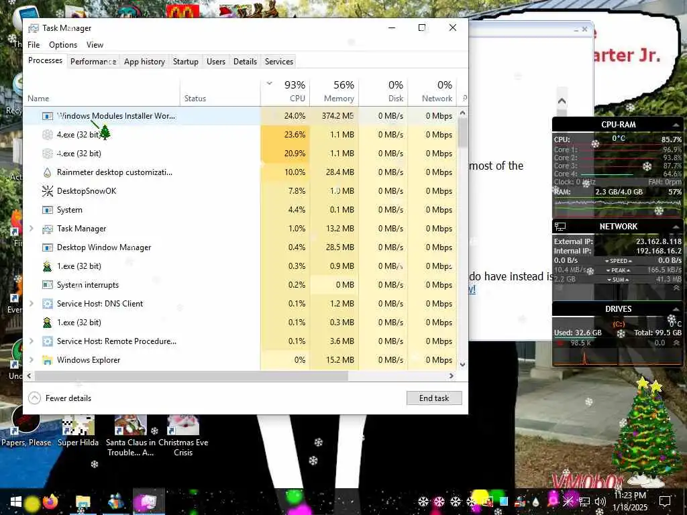Click the scroll-down arrow of process list
The image size is (687, 515).
point(462,364)
